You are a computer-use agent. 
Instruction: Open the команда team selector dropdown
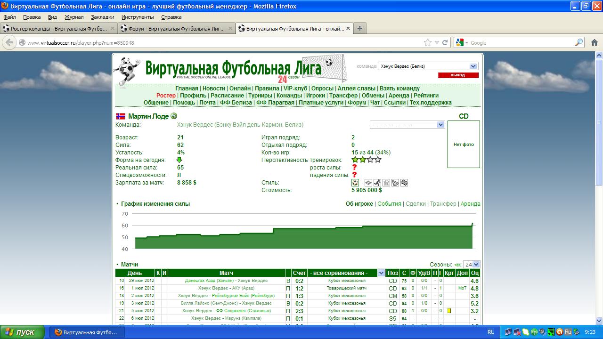pos(428,66)
